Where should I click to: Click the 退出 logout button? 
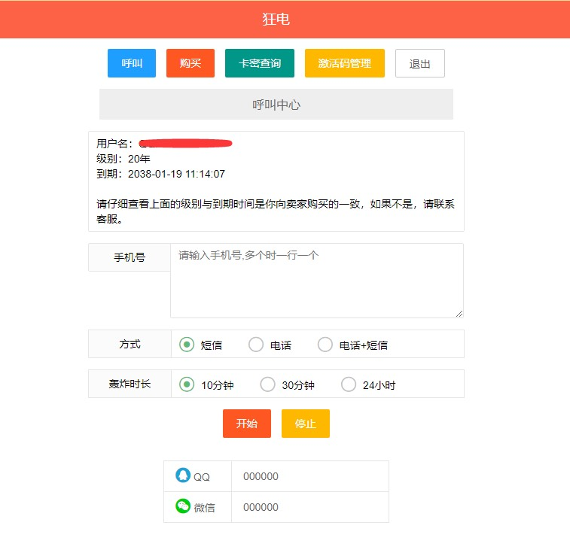420,63
